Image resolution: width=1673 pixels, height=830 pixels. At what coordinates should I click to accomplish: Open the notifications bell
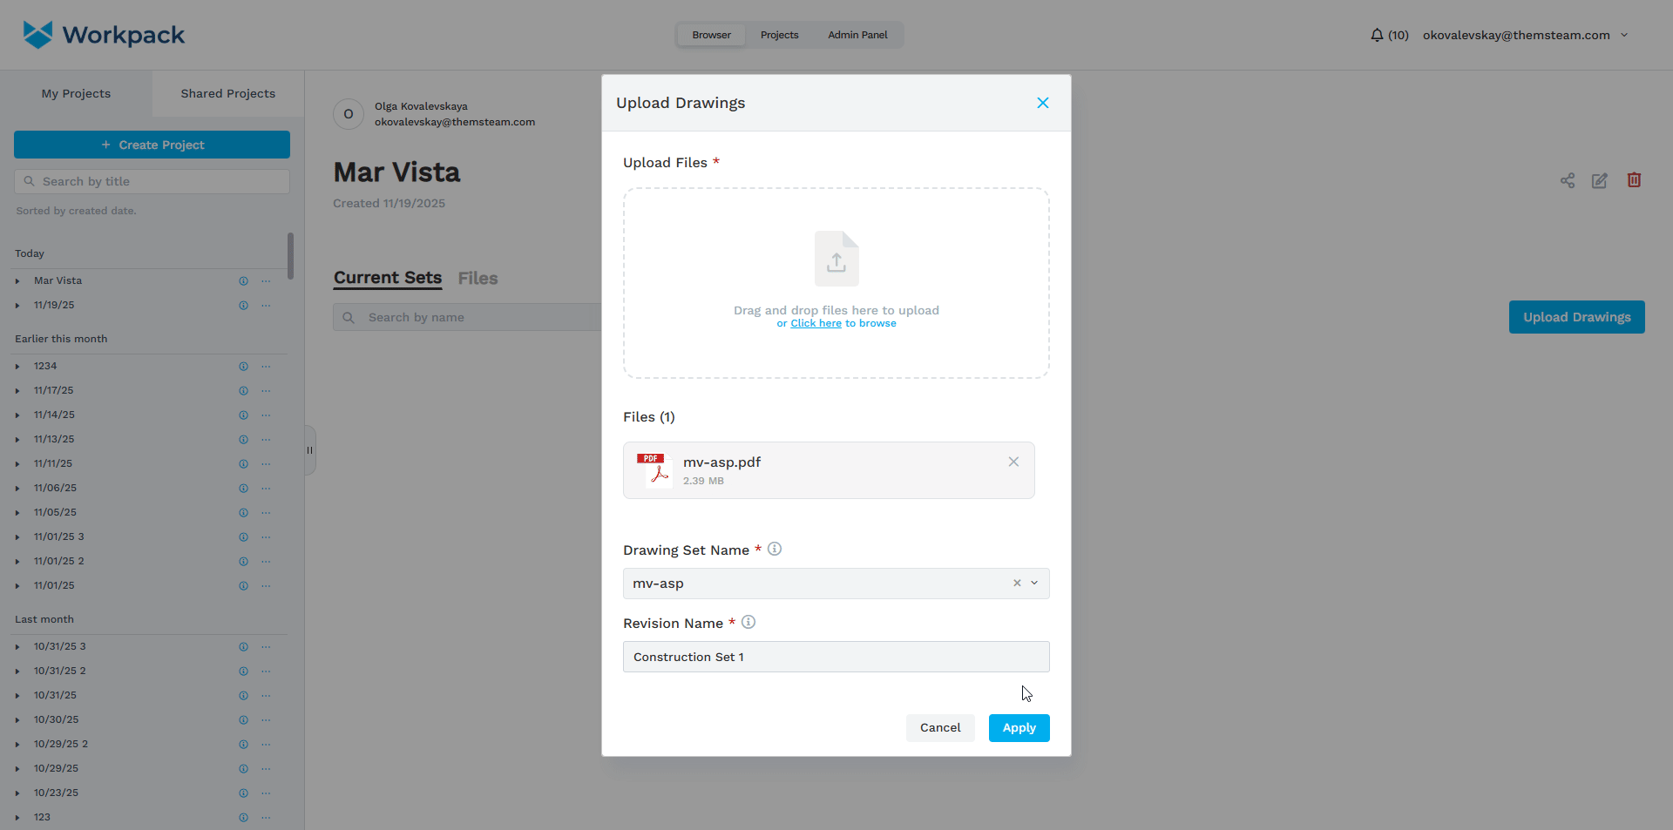1377,35
